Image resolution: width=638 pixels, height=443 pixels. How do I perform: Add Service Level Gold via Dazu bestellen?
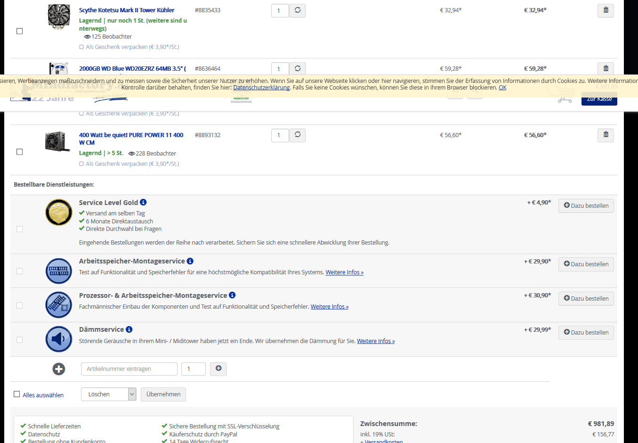coord(586,205)
